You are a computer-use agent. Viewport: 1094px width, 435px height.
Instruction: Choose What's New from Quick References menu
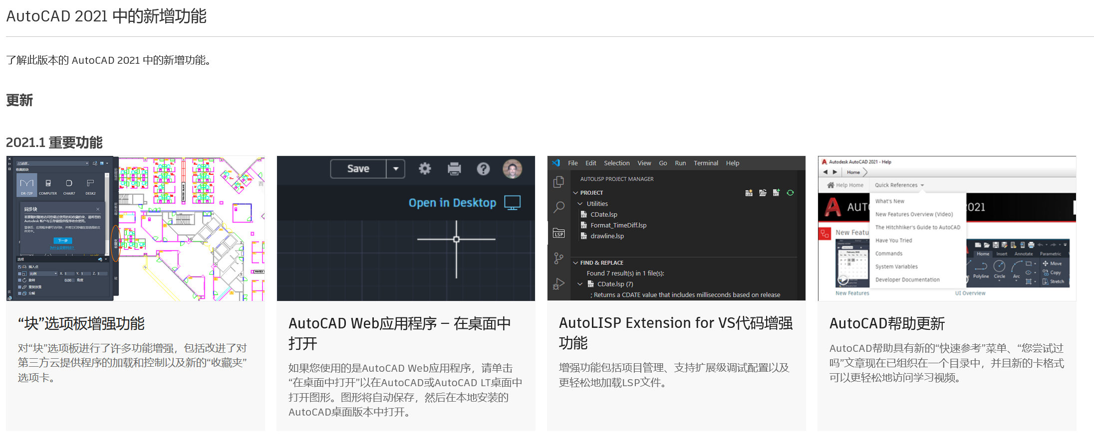pos(890,201)
